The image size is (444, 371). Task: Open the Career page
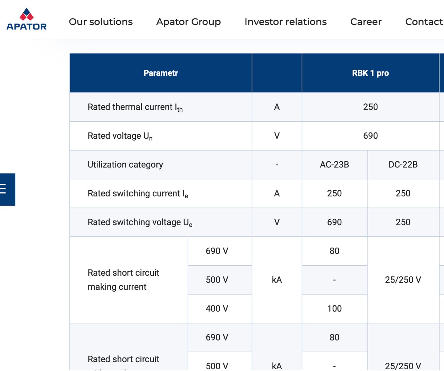[x=366, y=22]
